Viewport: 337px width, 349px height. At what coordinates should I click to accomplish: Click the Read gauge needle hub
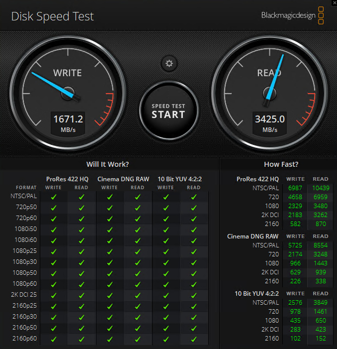pos(269,94)
